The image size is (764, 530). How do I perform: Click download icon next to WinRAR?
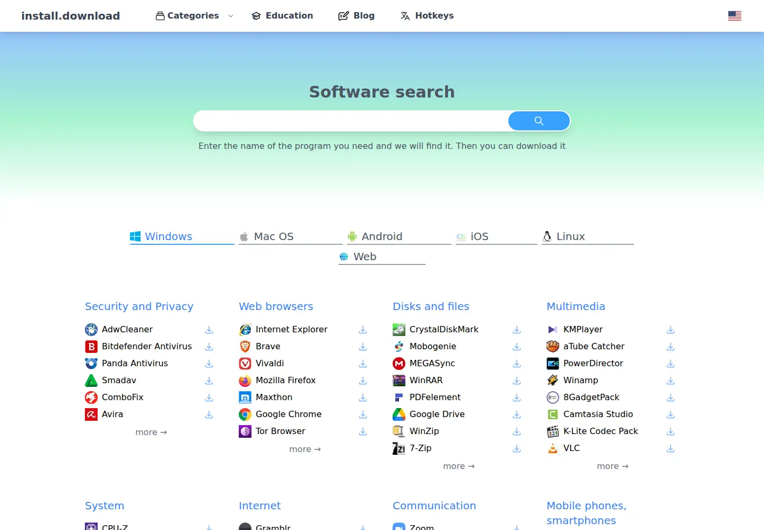point(517,381)
